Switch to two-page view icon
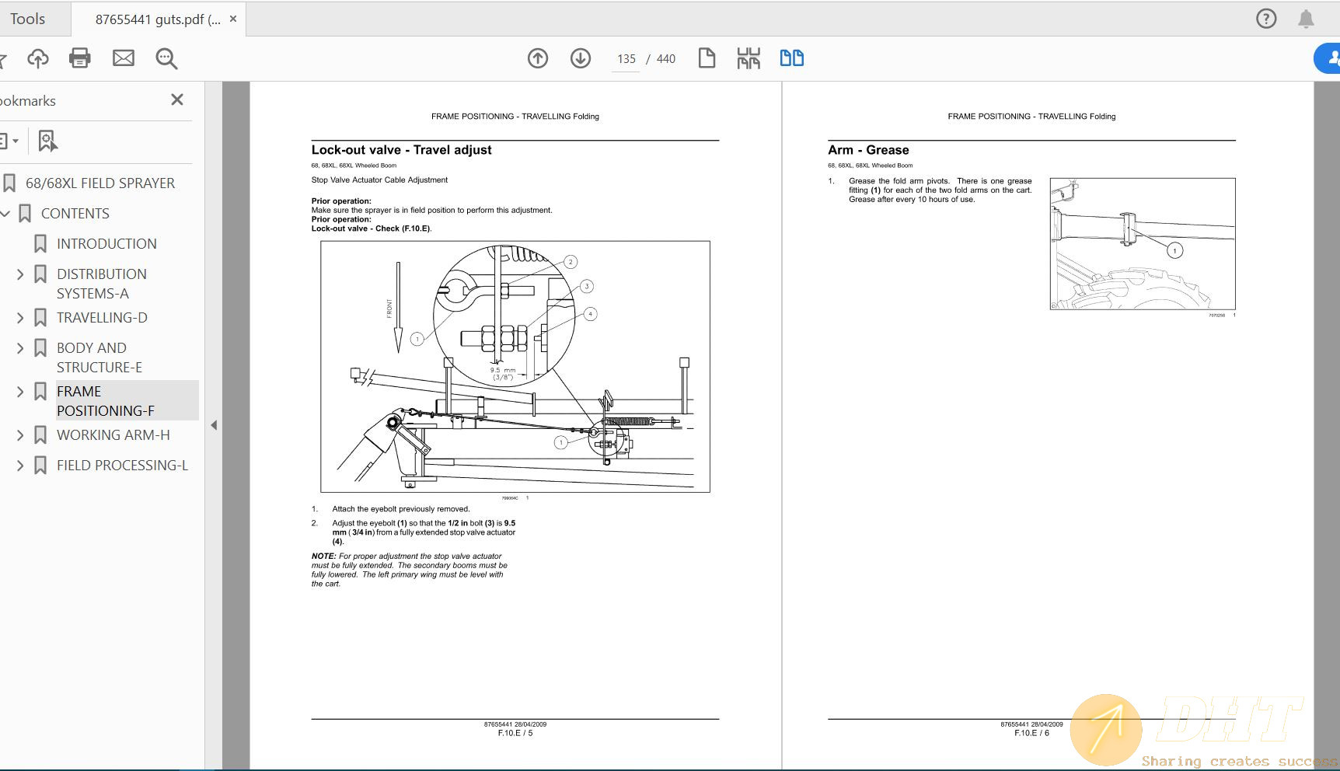 click(791, 58)
